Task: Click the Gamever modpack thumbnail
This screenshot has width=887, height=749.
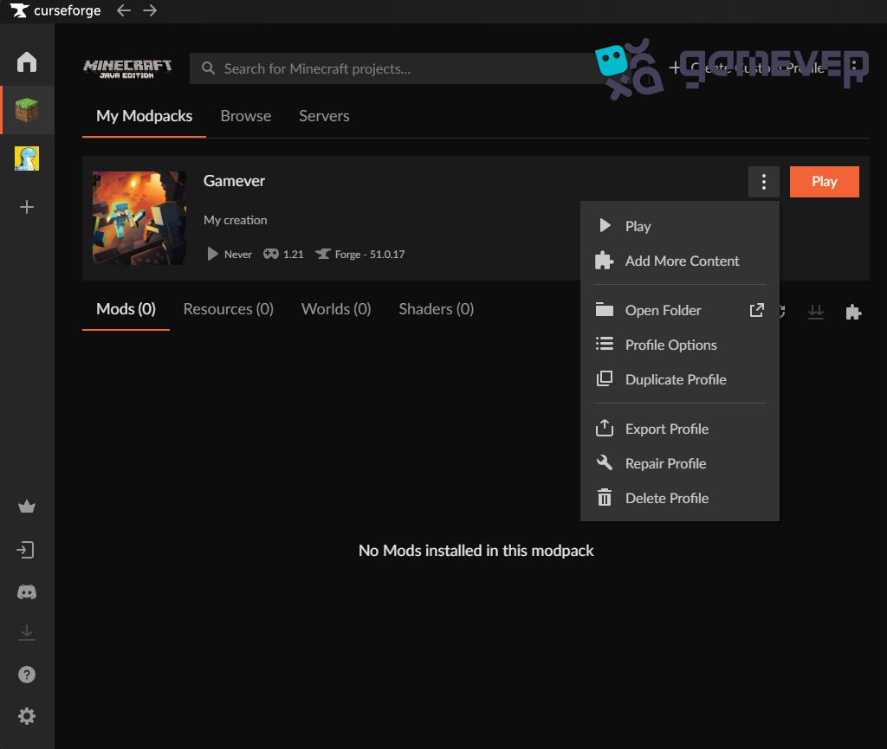Action: [139, 218]
